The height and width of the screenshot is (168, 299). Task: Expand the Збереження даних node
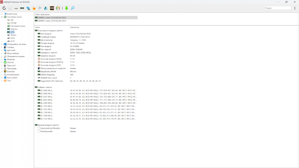click(2, 56)
